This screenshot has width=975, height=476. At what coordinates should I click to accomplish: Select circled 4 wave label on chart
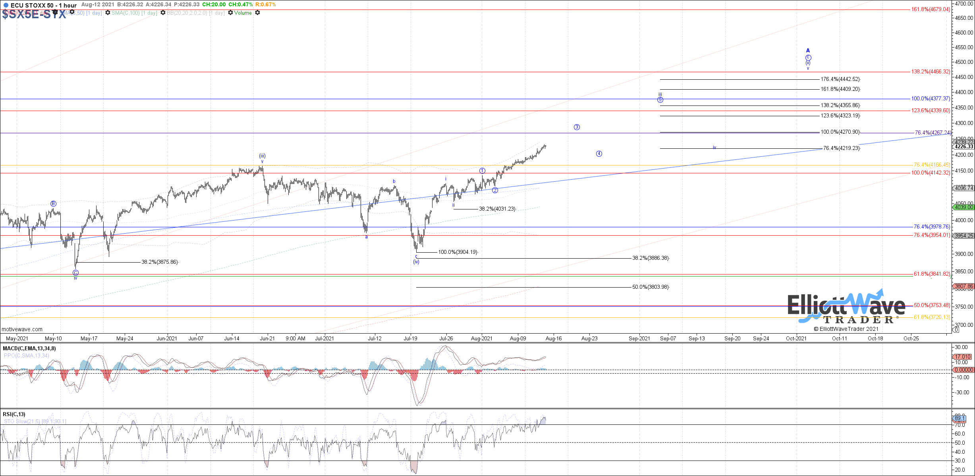tap(599, 154)
